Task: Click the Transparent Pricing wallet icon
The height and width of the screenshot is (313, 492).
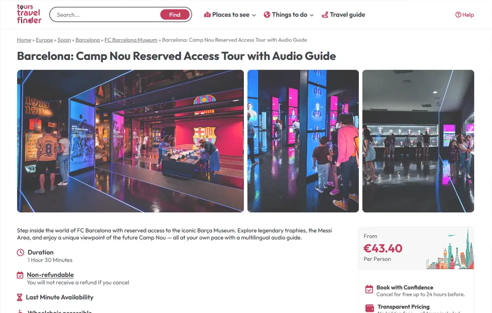Action: pos(370,308)
